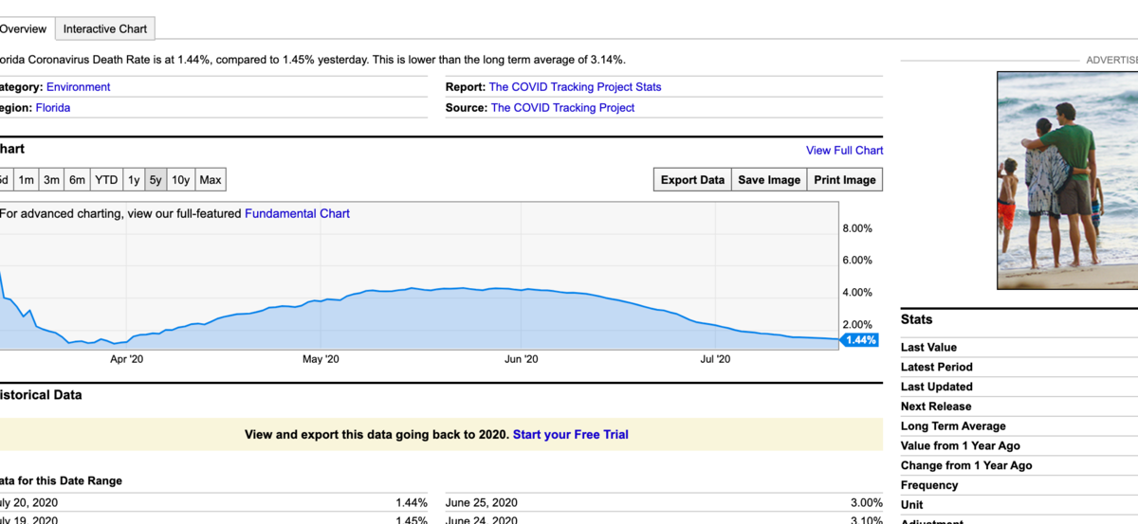Select the 1m time range
The width and height of the screenshot is (1138, 524).
point(27,180)
